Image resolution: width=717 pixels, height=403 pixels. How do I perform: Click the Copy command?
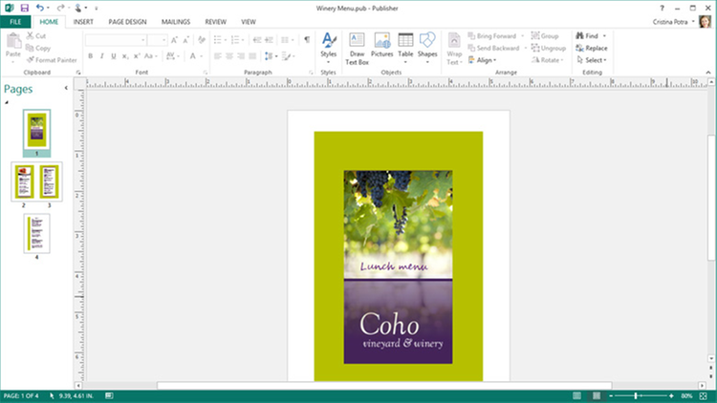click(38, 48)
